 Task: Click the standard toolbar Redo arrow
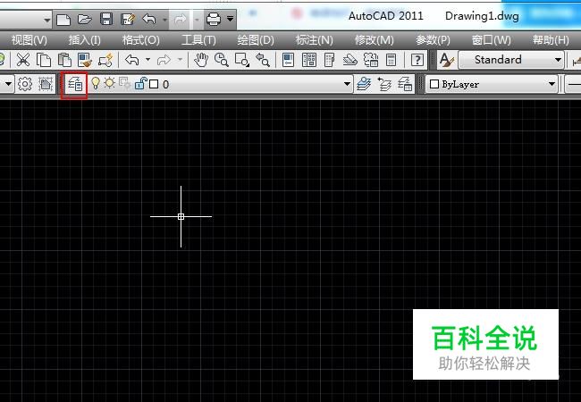(164, 60)
